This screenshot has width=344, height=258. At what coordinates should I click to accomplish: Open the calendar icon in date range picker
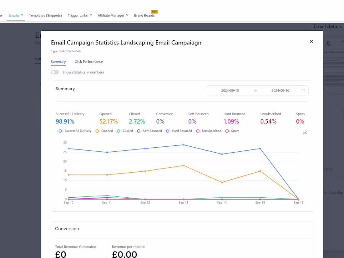click(x=303, y=90)
